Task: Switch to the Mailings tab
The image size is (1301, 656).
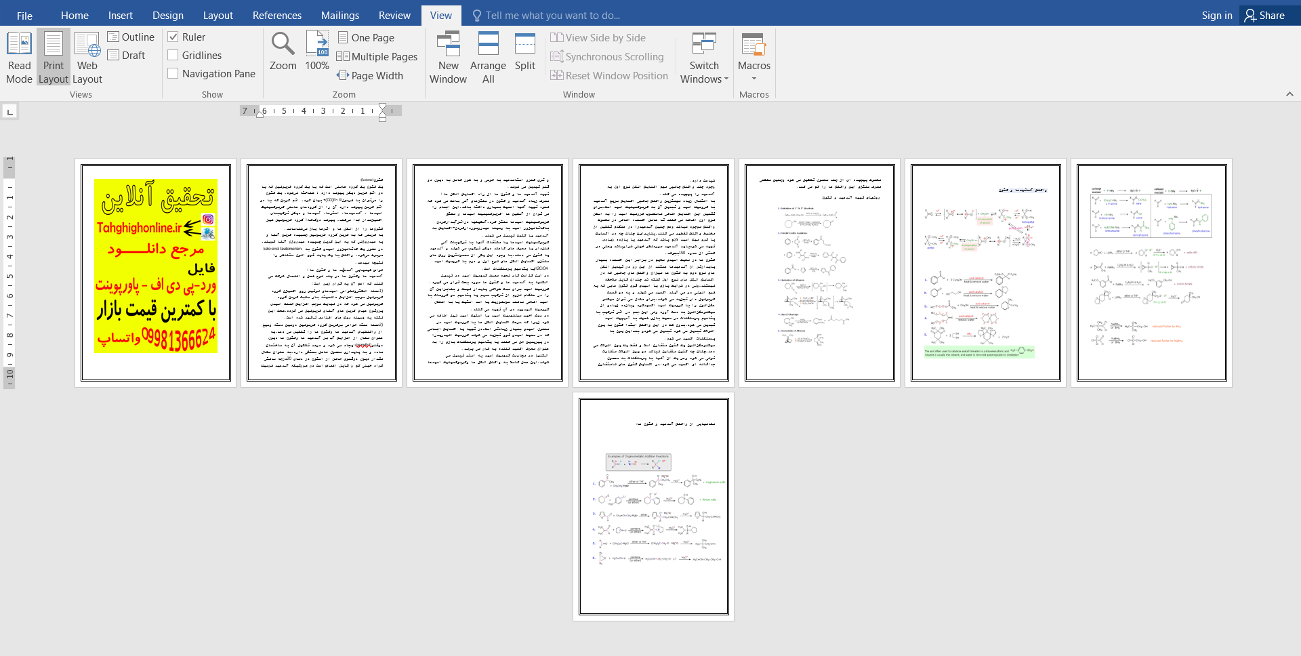Action: click(340, 16)
